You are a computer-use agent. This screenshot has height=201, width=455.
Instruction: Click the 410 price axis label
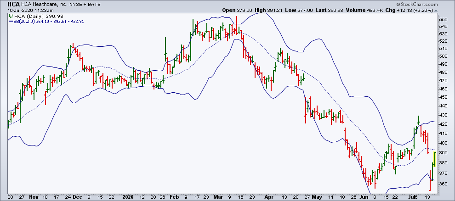(x=443, y=134)
